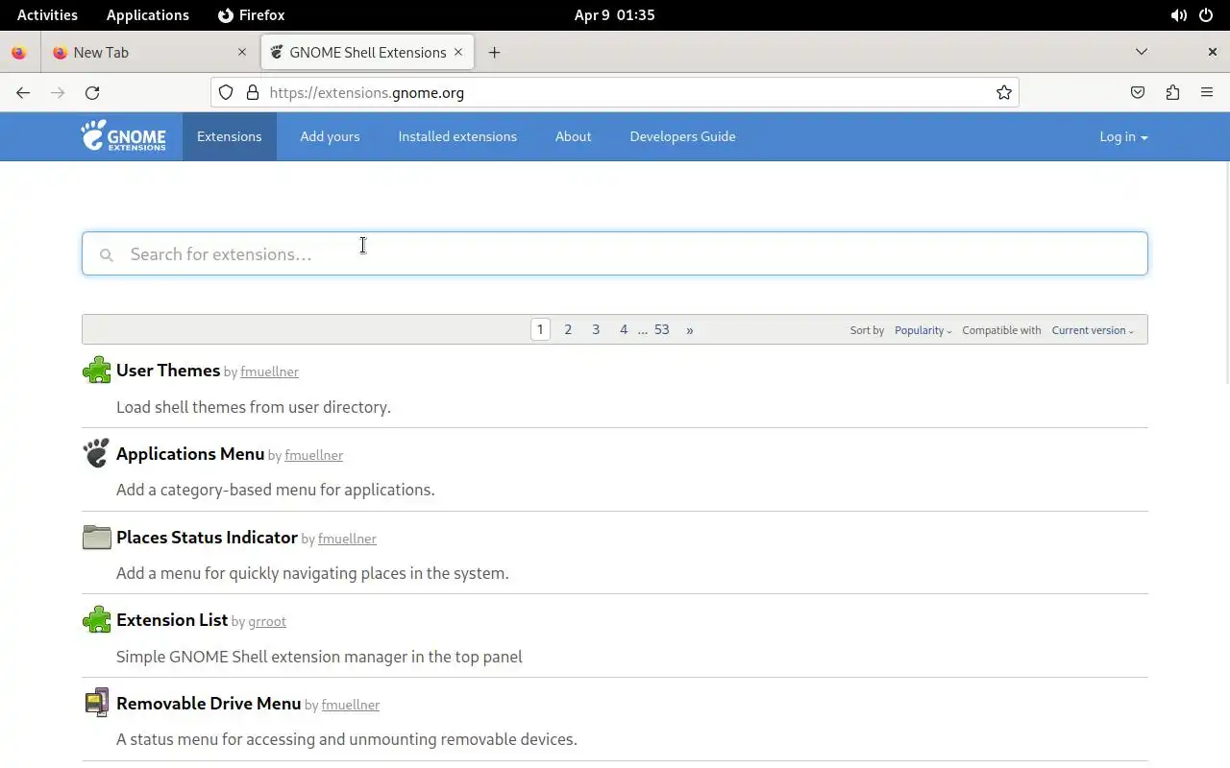The image size is (1230, 768).
Task: Reload the page
Action: (92, 92)
